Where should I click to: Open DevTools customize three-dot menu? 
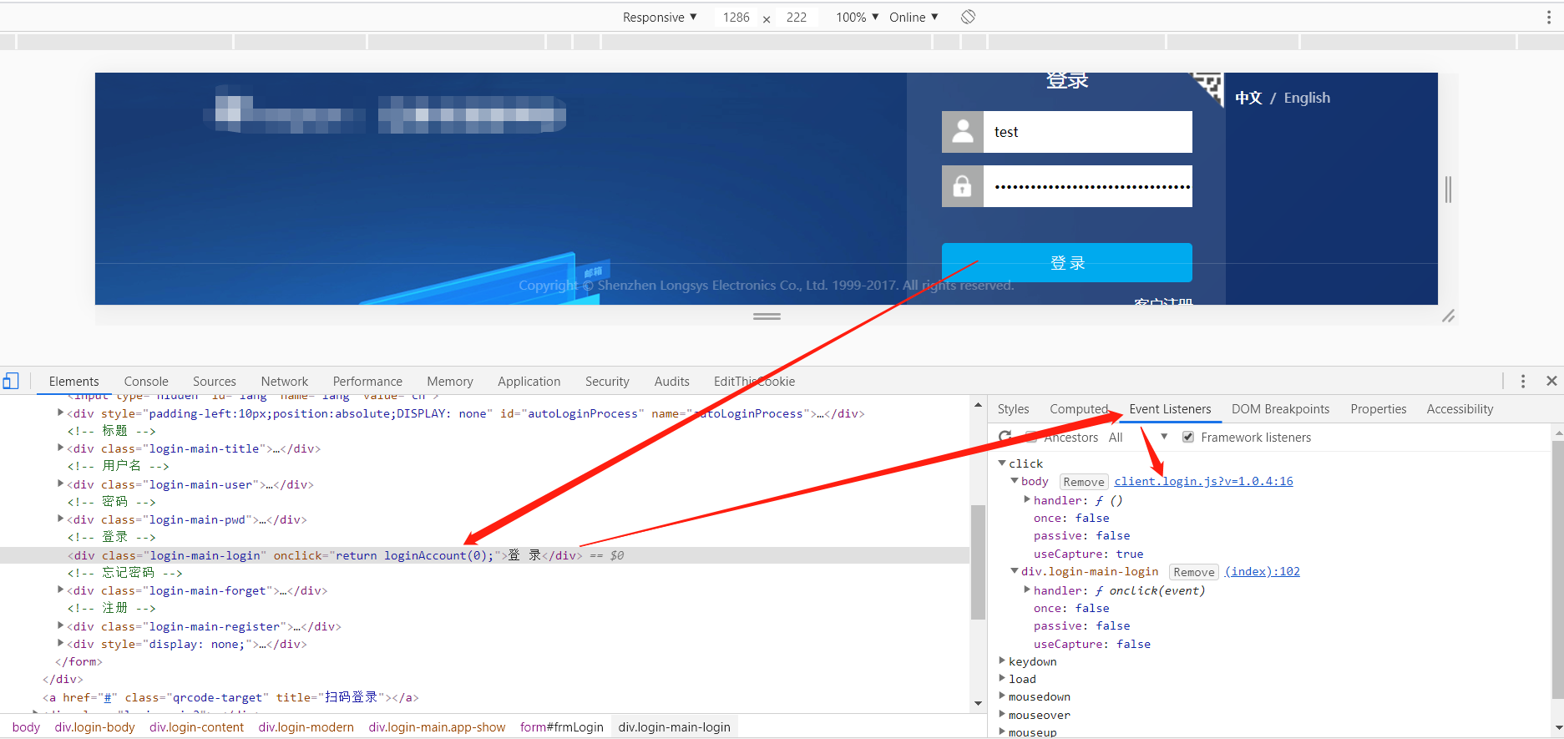click(x=1523, y=381)
